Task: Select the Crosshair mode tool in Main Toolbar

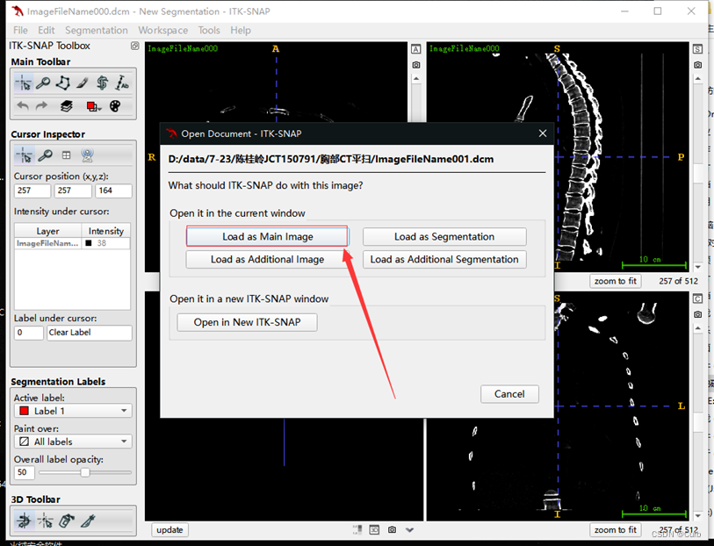Action: pos(23,83)
